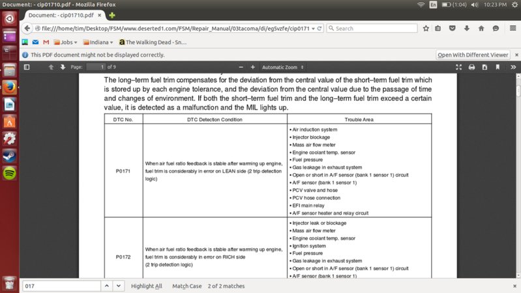Open the Gmail bookmark icon

[46, 42]
